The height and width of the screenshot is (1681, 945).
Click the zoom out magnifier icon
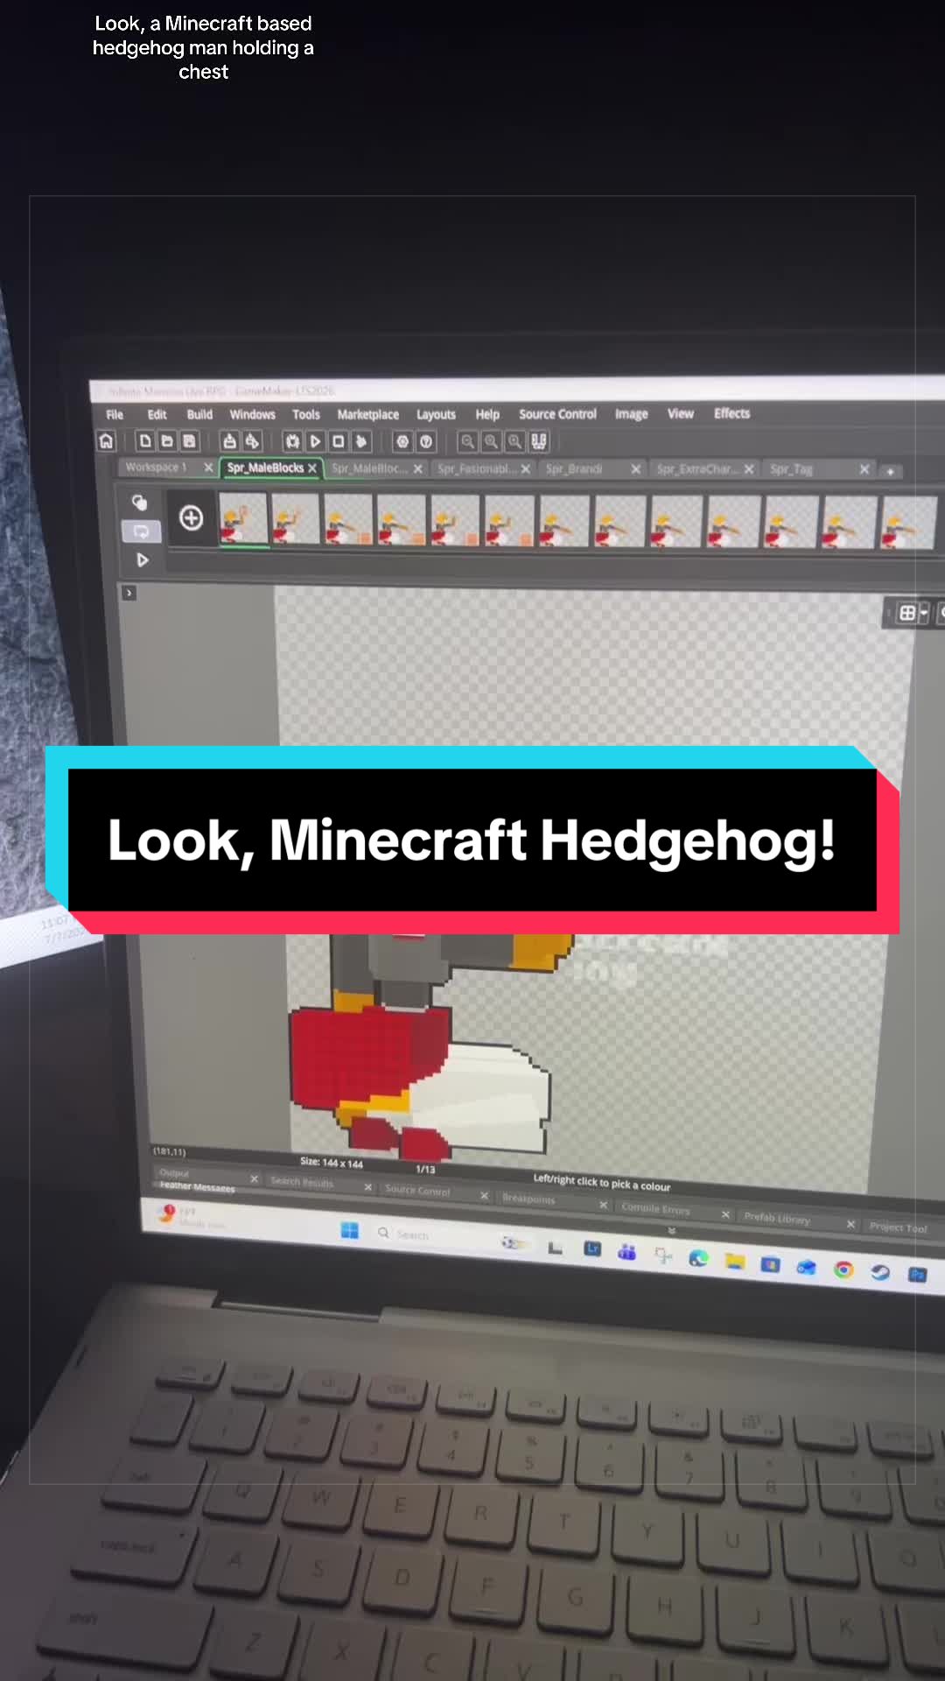(467, 441)
